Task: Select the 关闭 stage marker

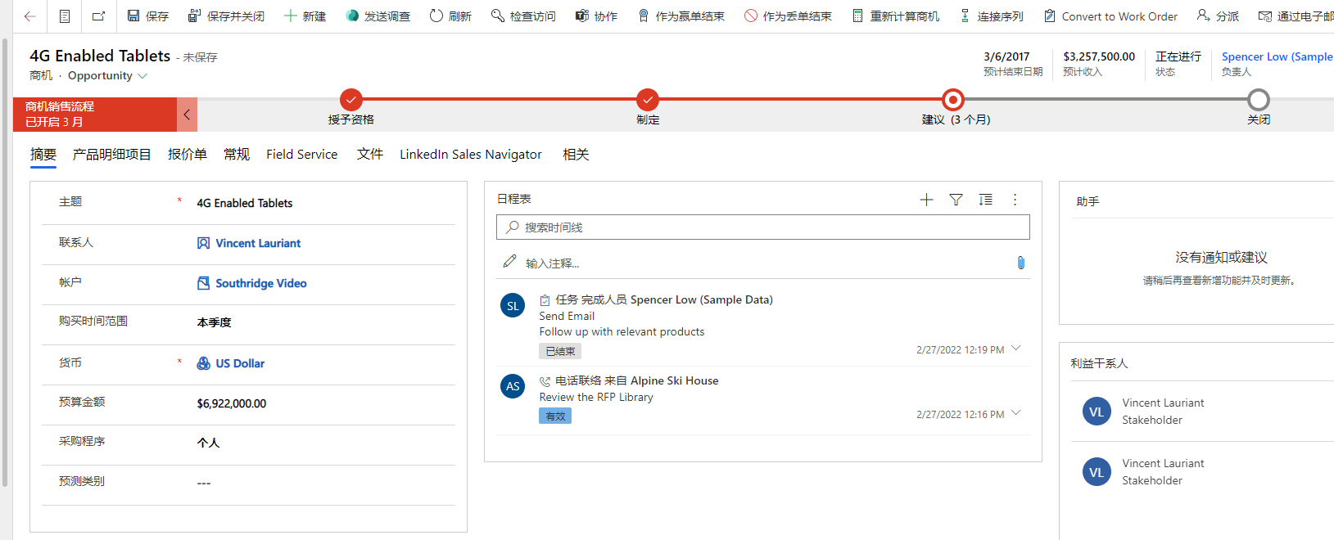Action: (1259, 100)
